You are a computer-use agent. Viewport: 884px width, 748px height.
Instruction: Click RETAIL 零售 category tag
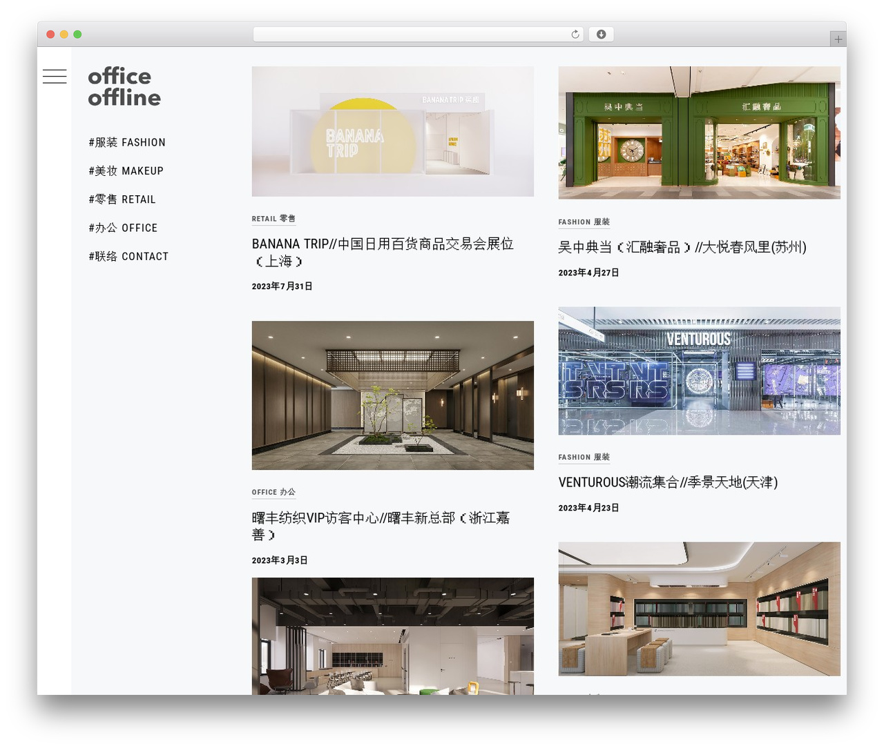pyautogui.click(x=273, y=219)
